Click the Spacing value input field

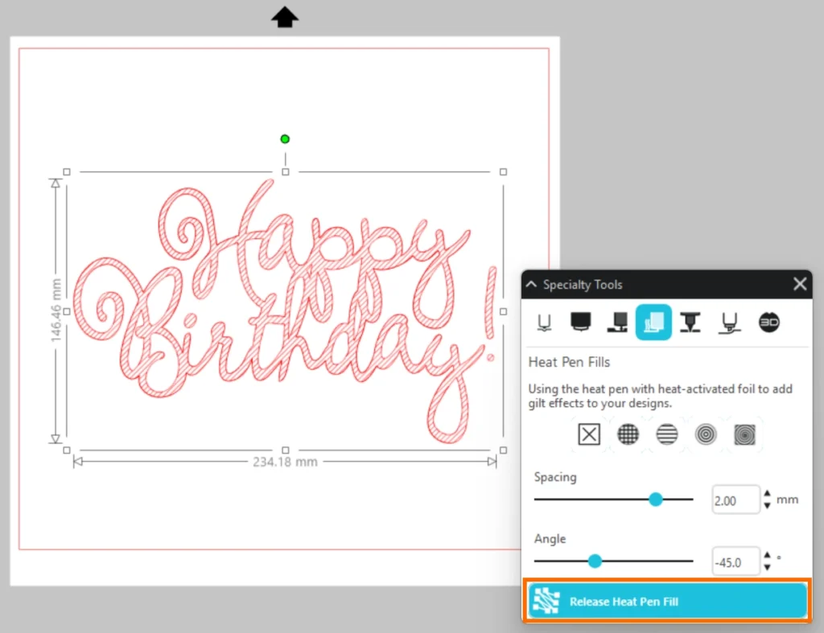click(x=735, y=500)
